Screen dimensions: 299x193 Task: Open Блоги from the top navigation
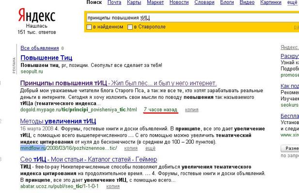click(227, 2)
